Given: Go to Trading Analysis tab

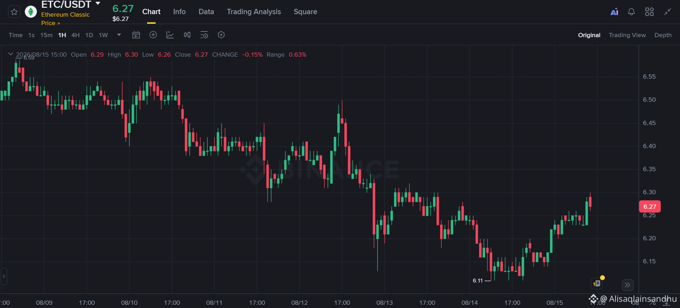Looking at the screenshot, I should click(254, 12).
